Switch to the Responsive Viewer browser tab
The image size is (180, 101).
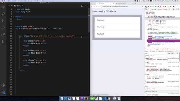pyautogui.click(x=124, y=4)
